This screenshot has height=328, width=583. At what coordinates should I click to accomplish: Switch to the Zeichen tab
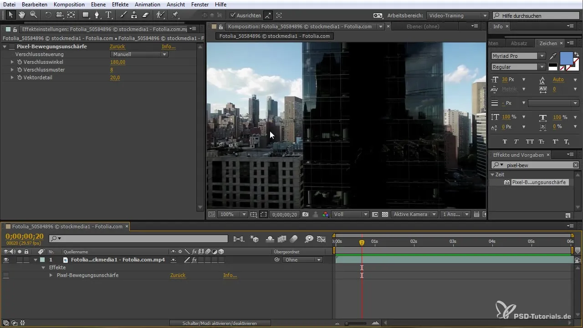tap(548, 43)
